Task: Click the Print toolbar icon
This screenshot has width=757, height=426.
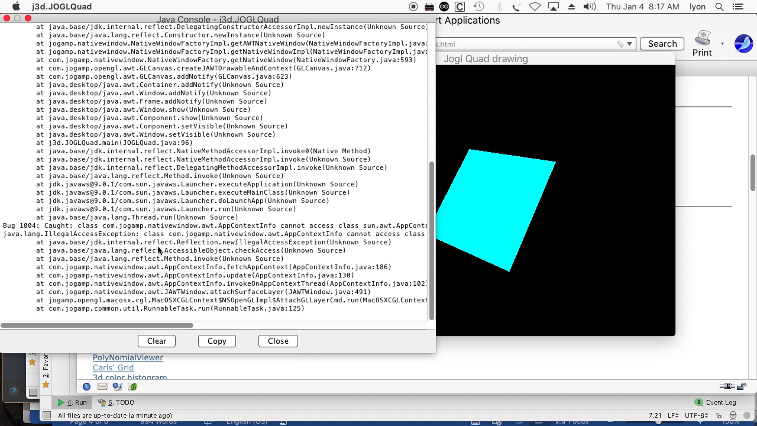Action: pyautogui.click(x=702, y=44)
